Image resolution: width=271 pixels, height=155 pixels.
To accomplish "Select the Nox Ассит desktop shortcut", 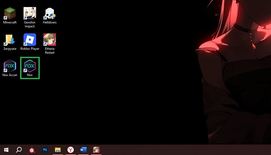I will coord(10,68).
